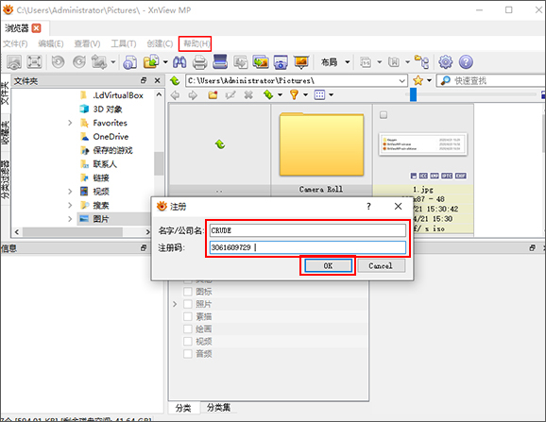Click the 名字/公司名 input field
The height and width of the screenshot is (422, 546).
point(308,230)
